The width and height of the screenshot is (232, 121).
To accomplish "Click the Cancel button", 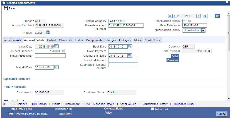I will (x=222, y=114).
